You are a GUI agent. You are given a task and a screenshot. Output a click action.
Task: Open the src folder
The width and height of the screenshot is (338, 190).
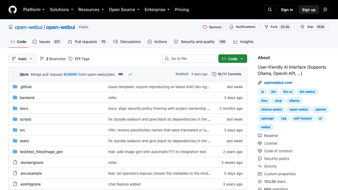22,130
